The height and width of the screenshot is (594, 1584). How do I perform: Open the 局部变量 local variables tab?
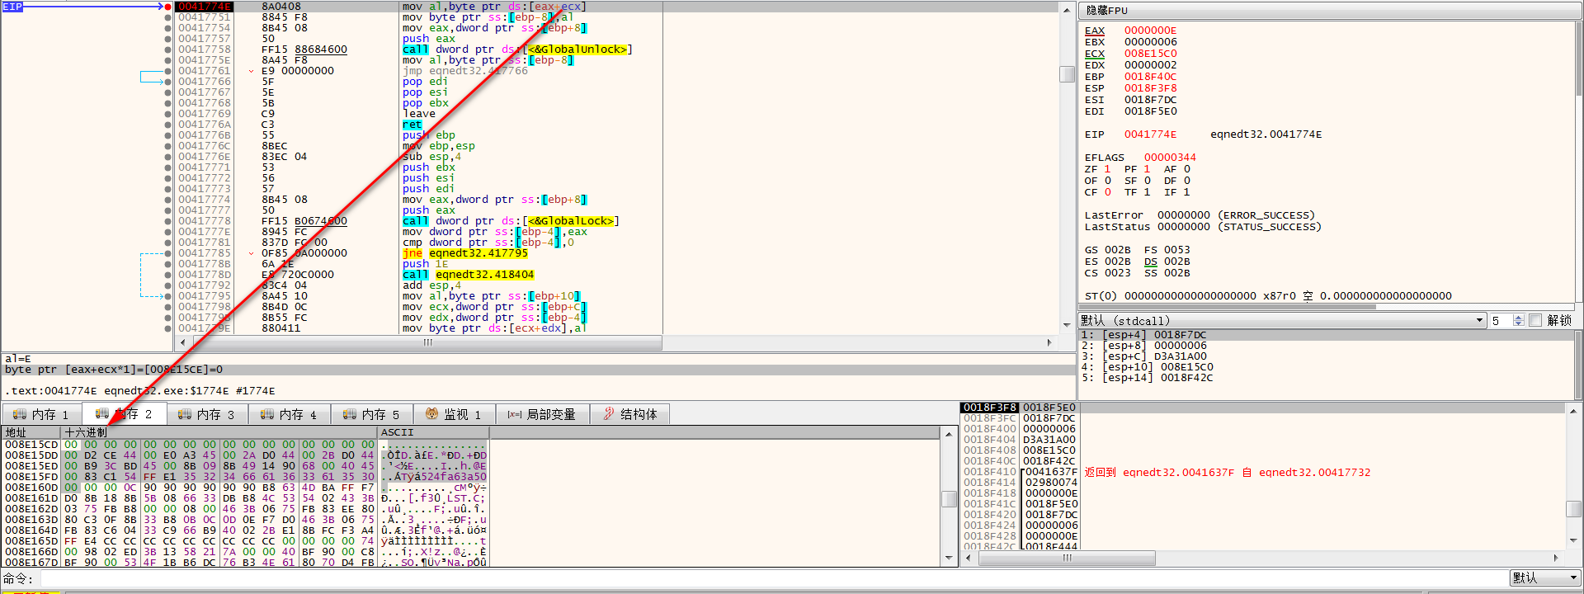(542, 414)
